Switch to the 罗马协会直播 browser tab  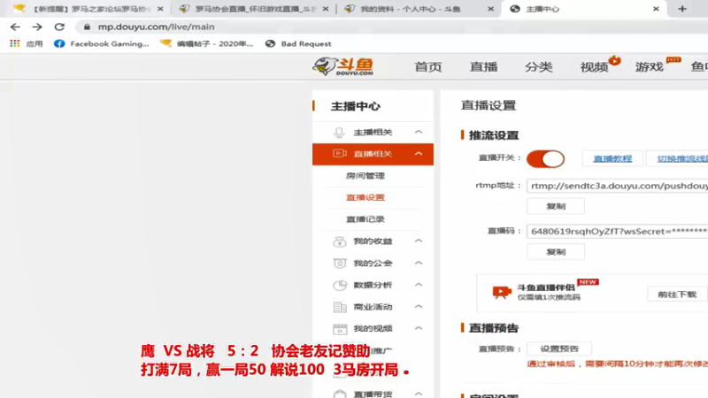(253, 9)
